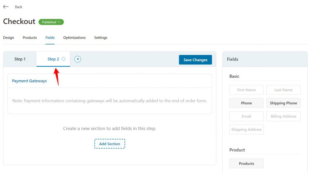Image resolution: width=311 pixels, height=173 pixels.
Task: Click the Add Section button
Action: click(x=110, y=144)
